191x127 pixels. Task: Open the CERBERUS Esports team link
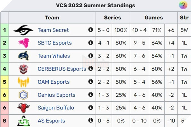(x=62, y=69)
